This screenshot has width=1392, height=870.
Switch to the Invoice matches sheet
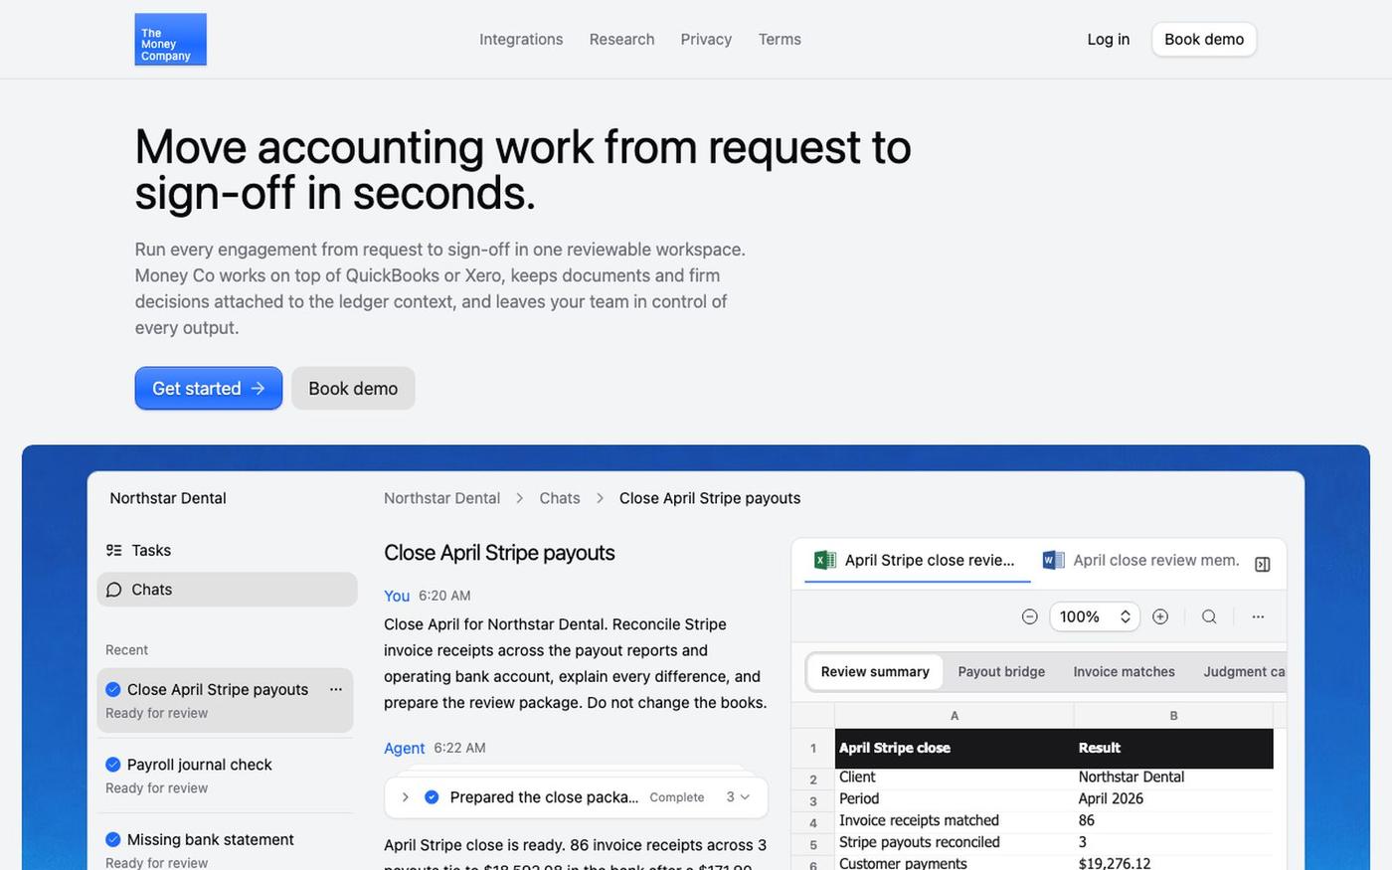coord(1124,672)
